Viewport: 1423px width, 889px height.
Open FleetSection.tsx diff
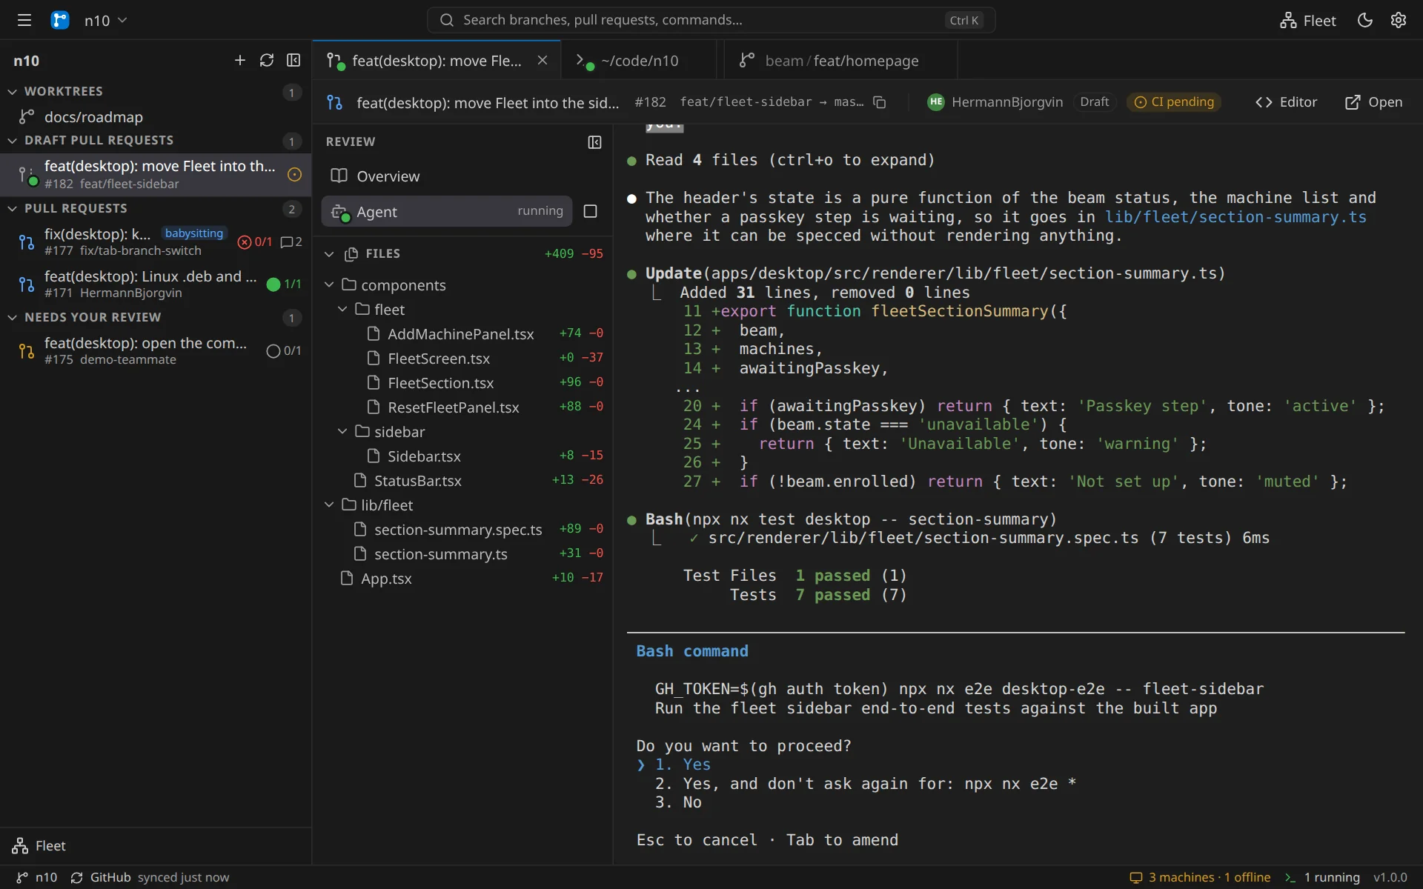click(x=463, y=382)
